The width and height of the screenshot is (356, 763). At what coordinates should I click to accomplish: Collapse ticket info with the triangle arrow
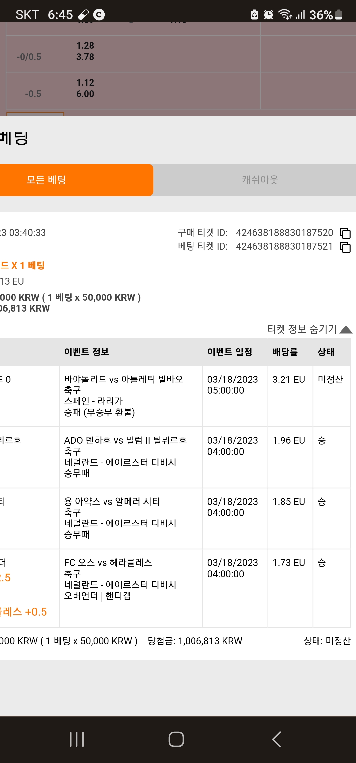(x=346, y=329)
